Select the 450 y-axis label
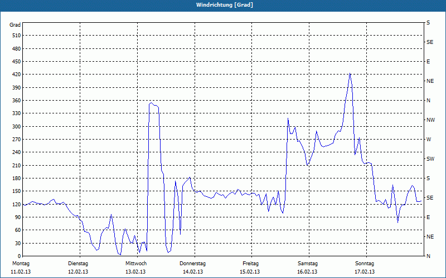The width and height of the screenshot is (446, 278). click(x=17, y=62)
